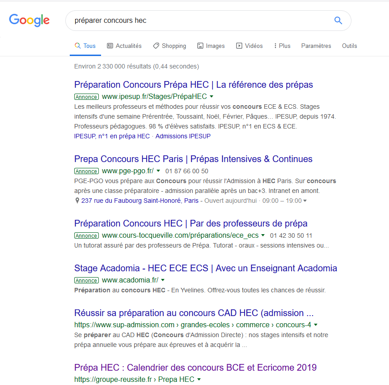Image resolution: width=389 pixels, height=385 pixels.
Task: Open the dropdown arrow after www.acadomia.fr/
Action: pyautogui.click(x=163, y=280)
